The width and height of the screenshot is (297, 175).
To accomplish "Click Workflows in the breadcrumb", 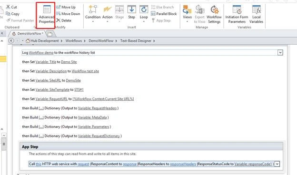I will click(74, 41).
